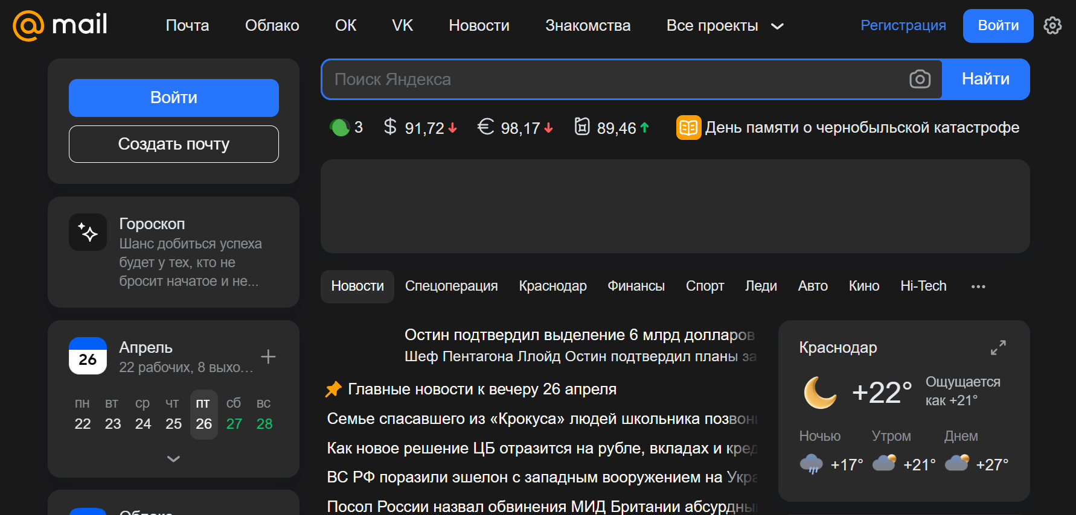Click the calendar icon showing 26
Image resolution: width=1076 pixels, height=515 pixels.
(x=88, y=356)
